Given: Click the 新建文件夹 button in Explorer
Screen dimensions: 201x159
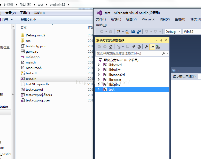Looking at the screenshot, I should pyautogui.click(x=28, y=20).
